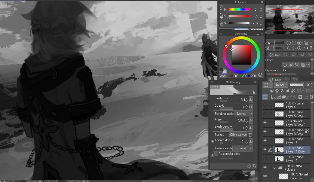Open sub tool detail wrench icon
Viewport: 314px width, 182px height.
pyautogui.click(x=254, y=166)
